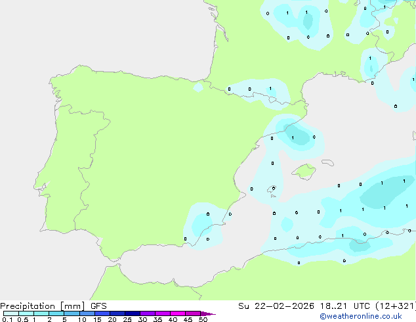Image resolution: width=416 pixels, height=322 pixels.
Task: Click the "18..21 UTC" time range text
Action: click(345, 306)
